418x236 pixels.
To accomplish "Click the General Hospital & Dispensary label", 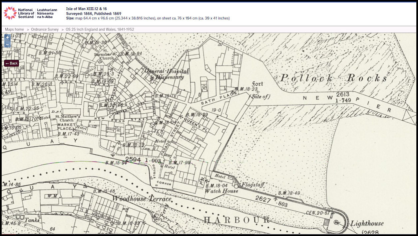I will [x=167, y=74].
